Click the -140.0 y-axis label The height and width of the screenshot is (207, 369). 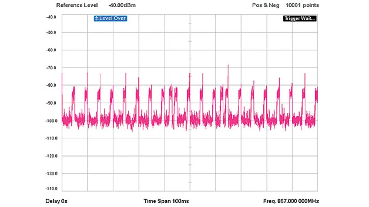tap(51, 189)
